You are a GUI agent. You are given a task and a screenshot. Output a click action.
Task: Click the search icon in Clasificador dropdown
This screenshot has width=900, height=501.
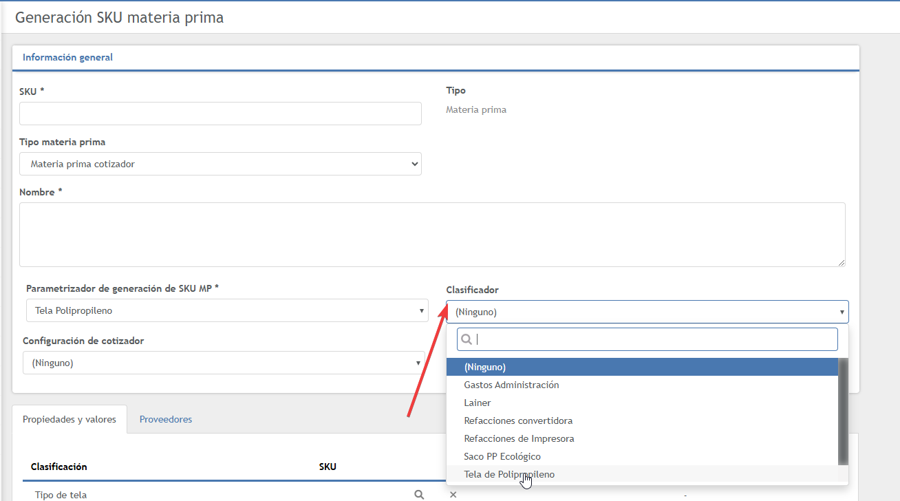467,339
